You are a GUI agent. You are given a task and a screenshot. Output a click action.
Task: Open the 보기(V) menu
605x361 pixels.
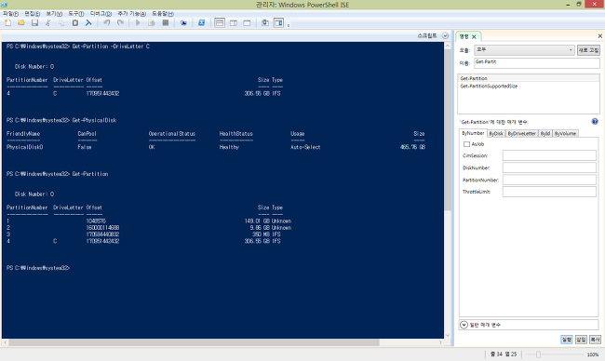point(54,14)
